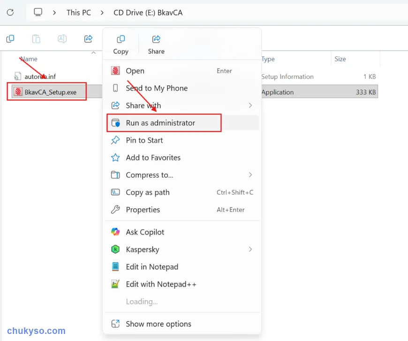Click the autorun.inf file icon
The image size is (408, 341).
[x=18, y=76]
